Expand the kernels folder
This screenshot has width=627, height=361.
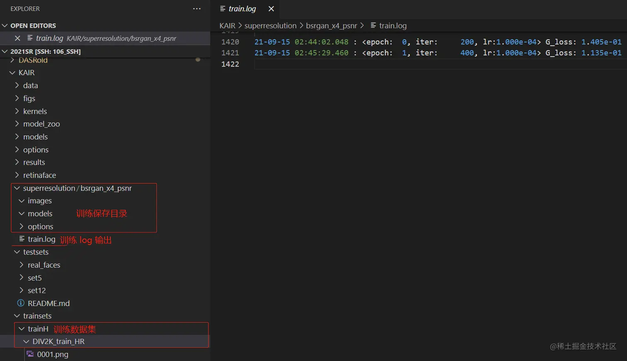[17, 111]
